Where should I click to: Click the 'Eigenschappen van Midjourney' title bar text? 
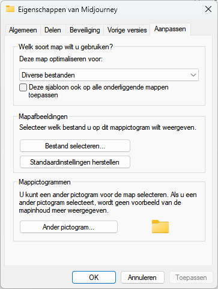(x=68, y=10)
